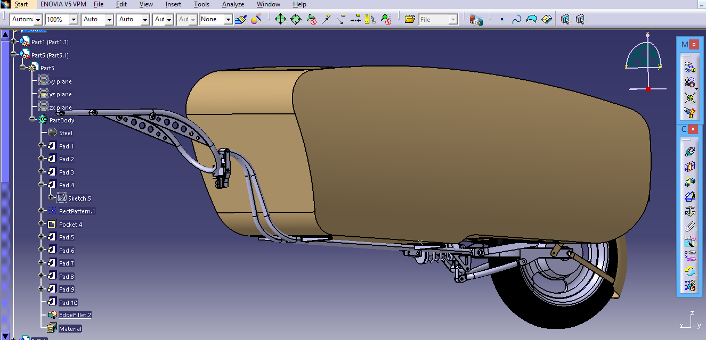Click the last blue cube icon in toolbar
706x340 pixels.
pos(580,20)
